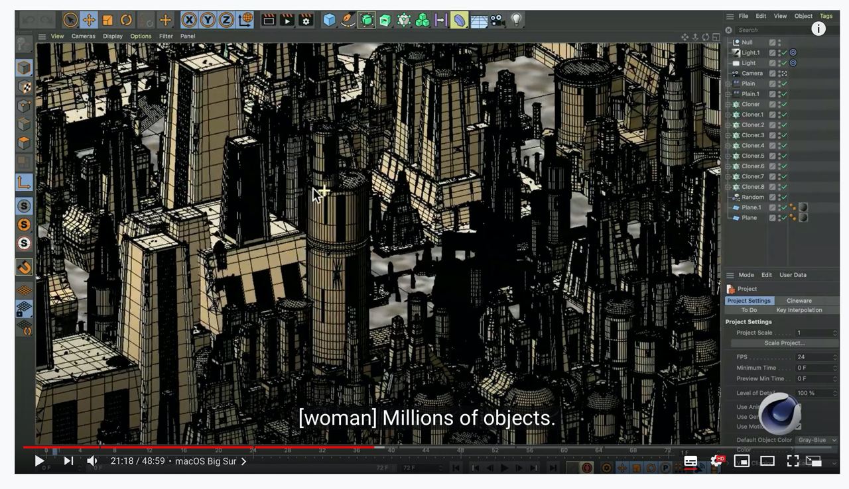Viewport: 849px width, 489px height.
Task: Open viewport Panel menu
Action: click(188, 36)
